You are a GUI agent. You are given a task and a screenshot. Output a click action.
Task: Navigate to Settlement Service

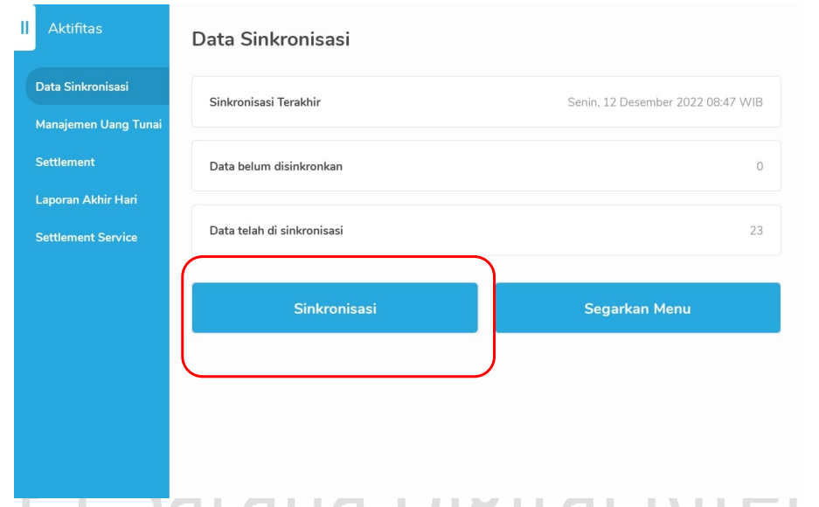[87, 237]
